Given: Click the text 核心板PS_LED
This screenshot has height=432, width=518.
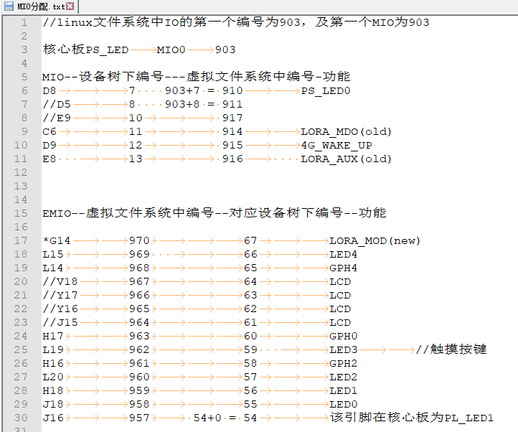Looking at the screenshot, I should [x=85, y=50].
